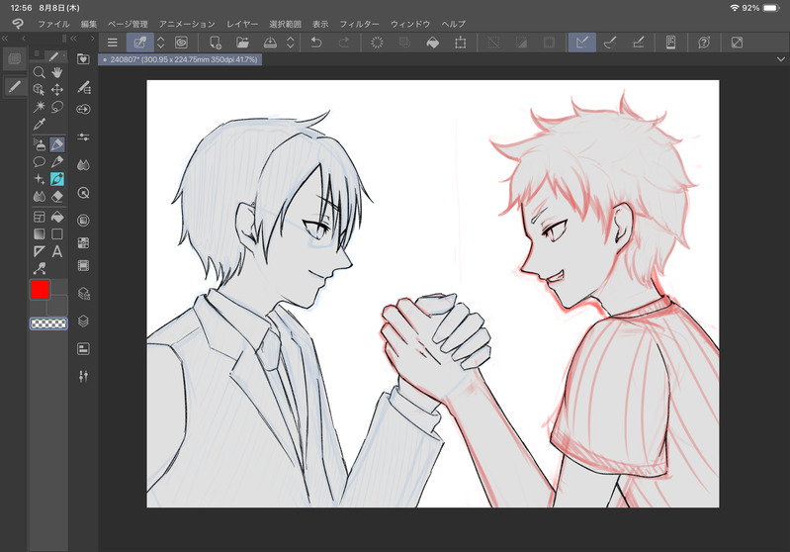790x552 pixels.
Task: Select the Figure rectangle tool
Action: click(57, 234)
